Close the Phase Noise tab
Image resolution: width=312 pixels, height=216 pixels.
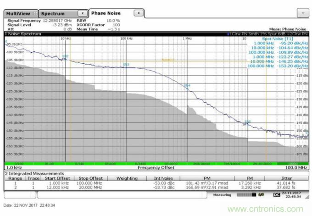[139, 13]
